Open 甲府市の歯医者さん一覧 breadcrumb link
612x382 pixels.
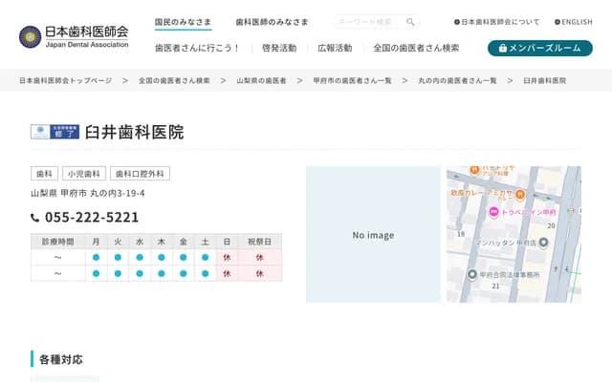pos(352,81)
